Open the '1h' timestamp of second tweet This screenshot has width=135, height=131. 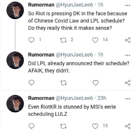[x=100, y=55]
